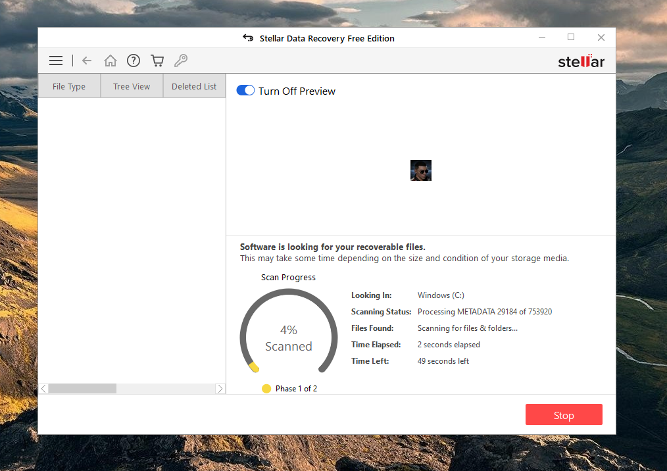The width and height of the screenshot is (667, 471).
Task: Switch to the File Type tab
Action: [69, 86]
